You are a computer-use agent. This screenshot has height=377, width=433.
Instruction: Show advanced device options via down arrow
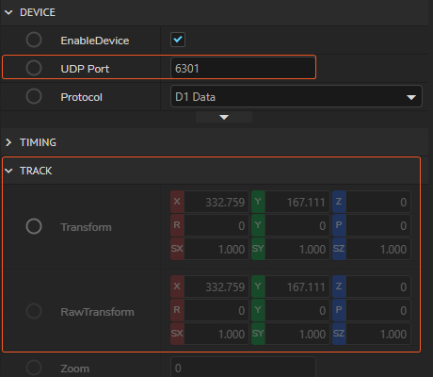(x=224, y=117)
